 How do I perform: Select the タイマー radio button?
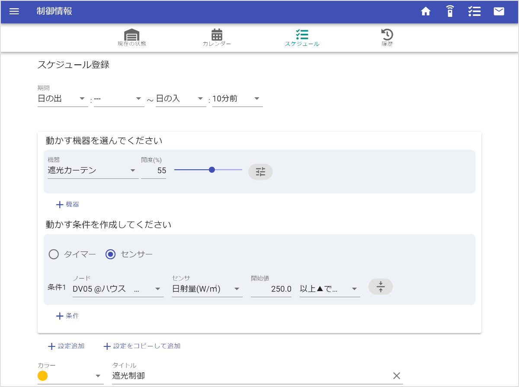tap(54, 254)
